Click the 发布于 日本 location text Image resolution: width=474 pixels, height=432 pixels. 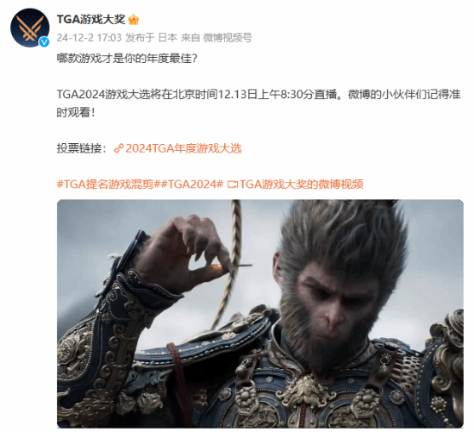coord(151,38)
